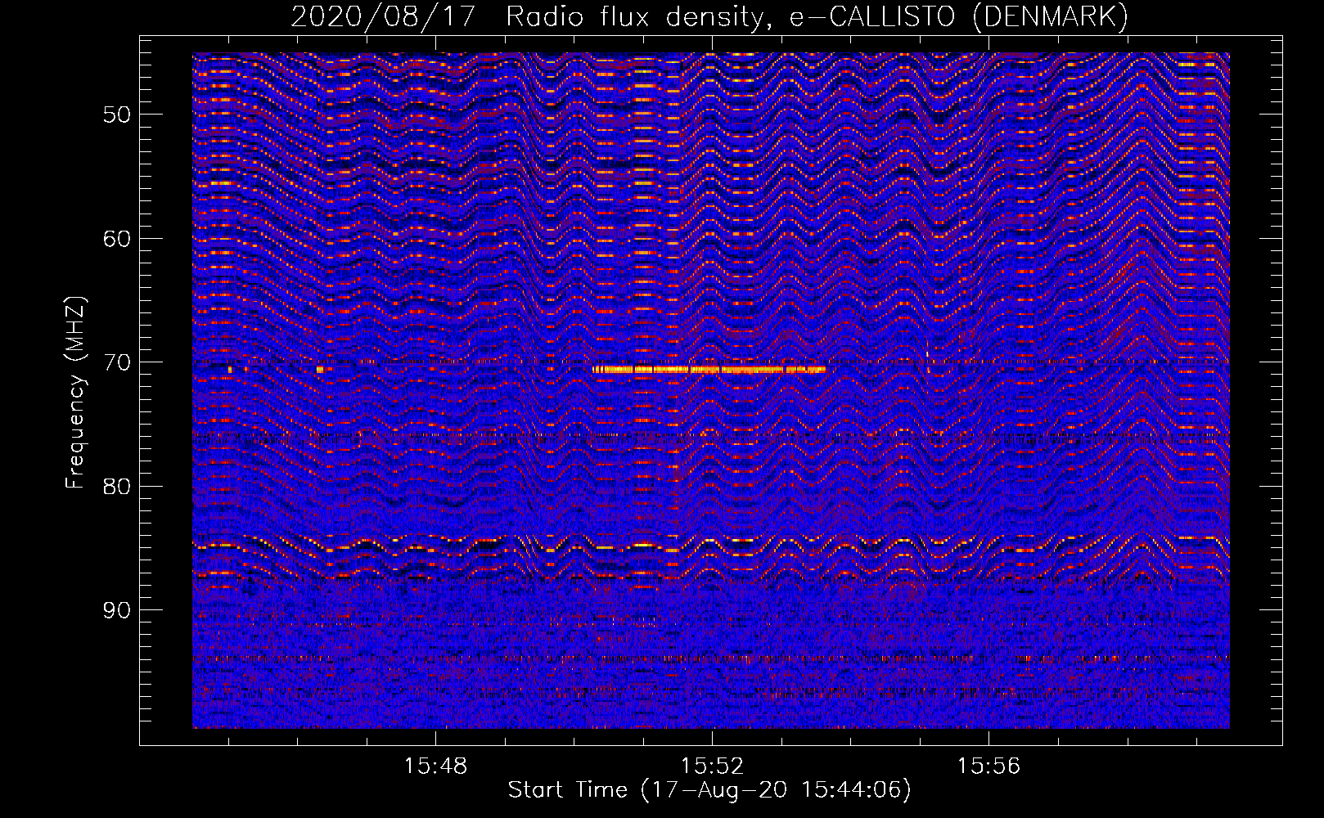This screenshot has width=1324, height=818.
Task: Click the date "2020/08/17" in the title
Action: (383, 17)
